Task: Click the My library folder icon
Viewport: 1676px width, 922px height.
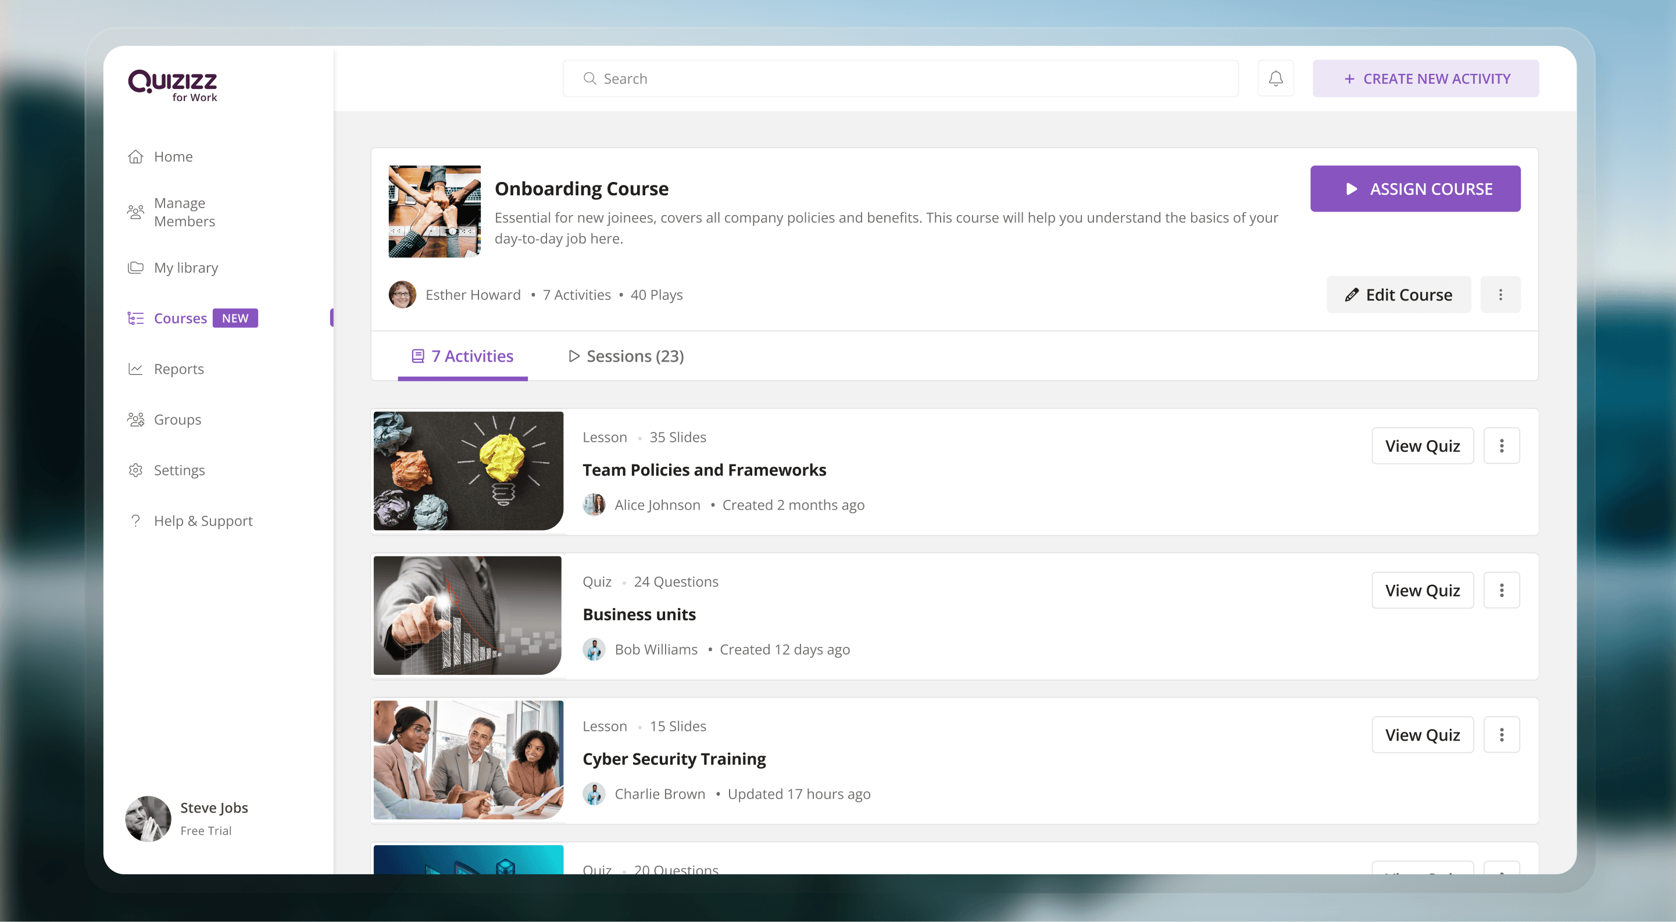Action: [x=135, y=267]
